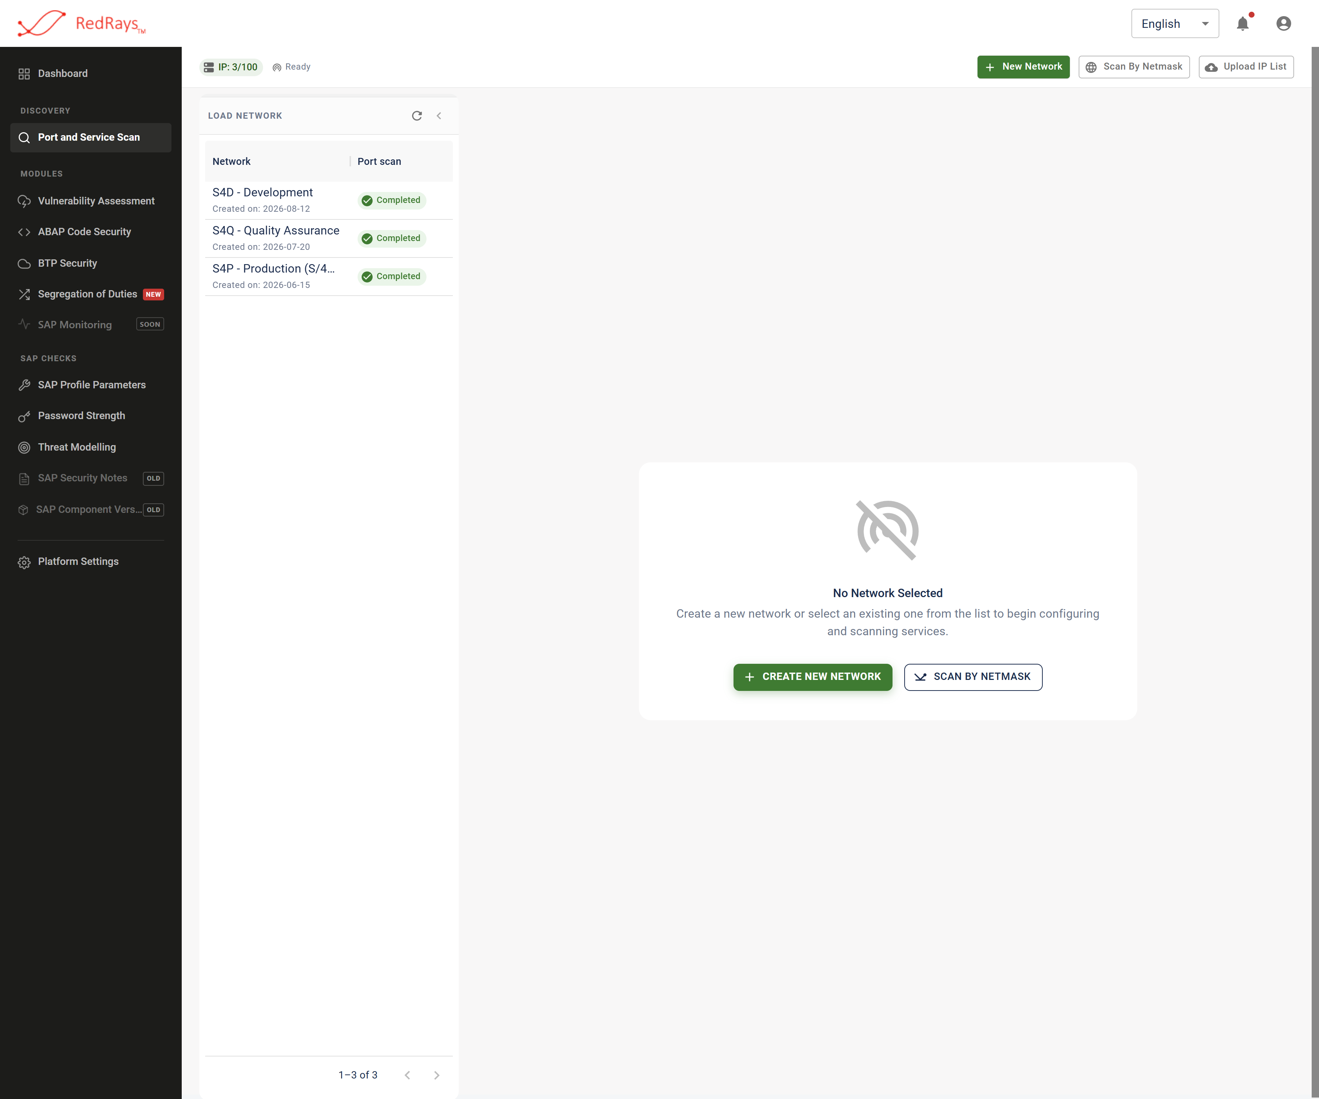Screen dimensions: 1319x1099
Task: Click the BTP Security cloud icon
Action: click(x=24, y=264)
